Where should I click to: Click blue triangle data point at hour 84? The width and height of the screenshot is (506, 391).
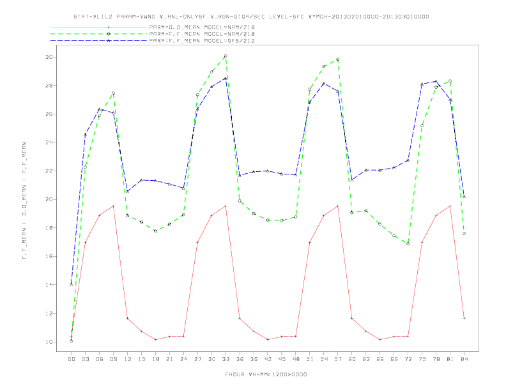click(464, 197)
